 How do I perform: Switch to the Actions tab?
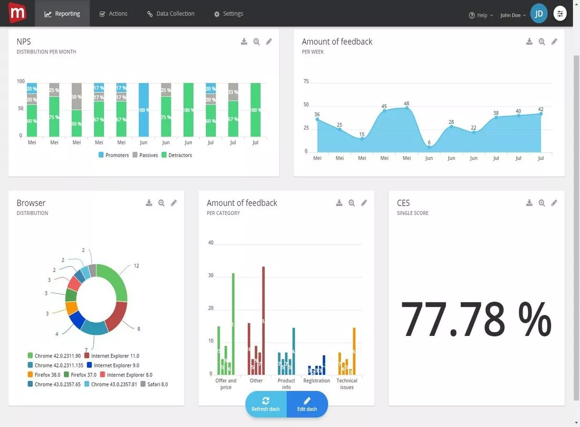pos(113,14)
